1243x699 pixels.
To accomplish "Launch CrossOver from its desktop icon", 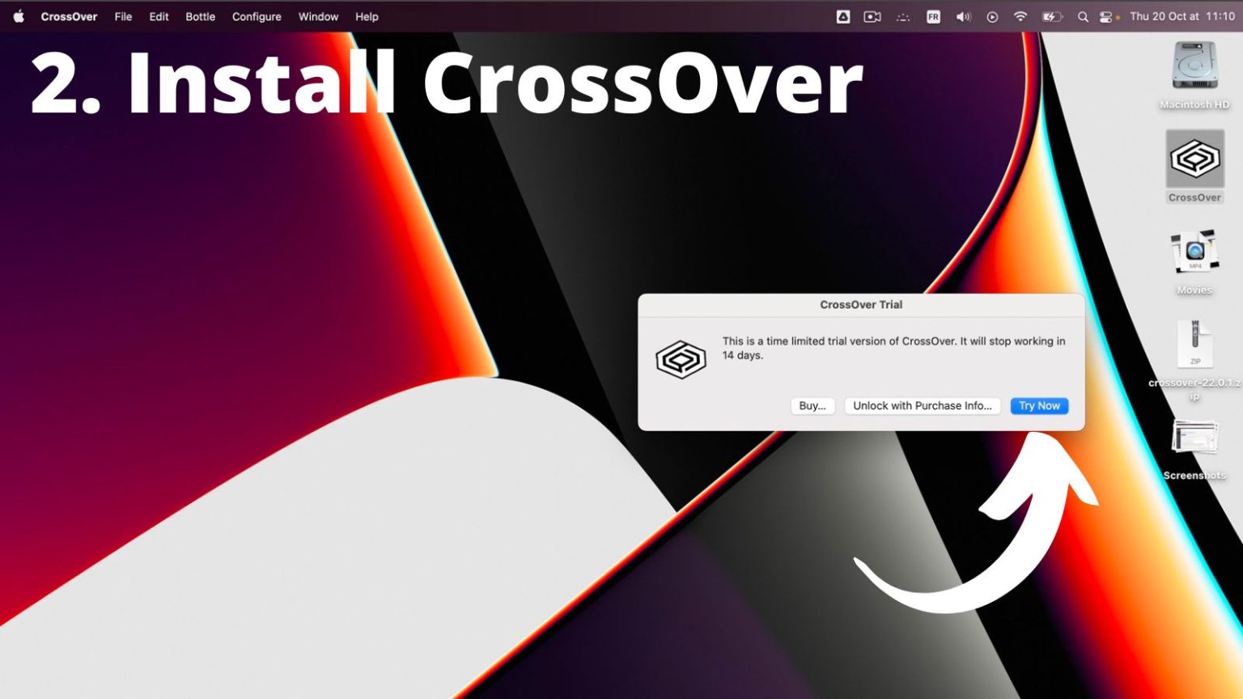I will (x=1194, y=158).
